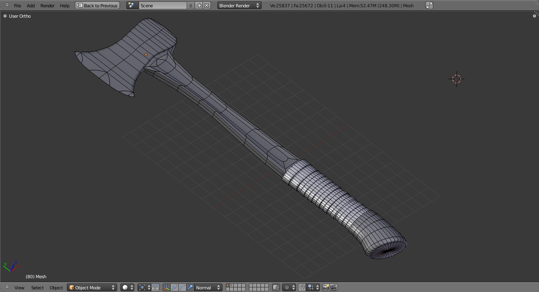Open the Help menu
Screen dimensions: 539x292
pos(65,6)
